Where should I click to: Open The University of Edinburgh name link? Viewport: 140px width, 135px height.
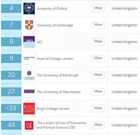58,75
